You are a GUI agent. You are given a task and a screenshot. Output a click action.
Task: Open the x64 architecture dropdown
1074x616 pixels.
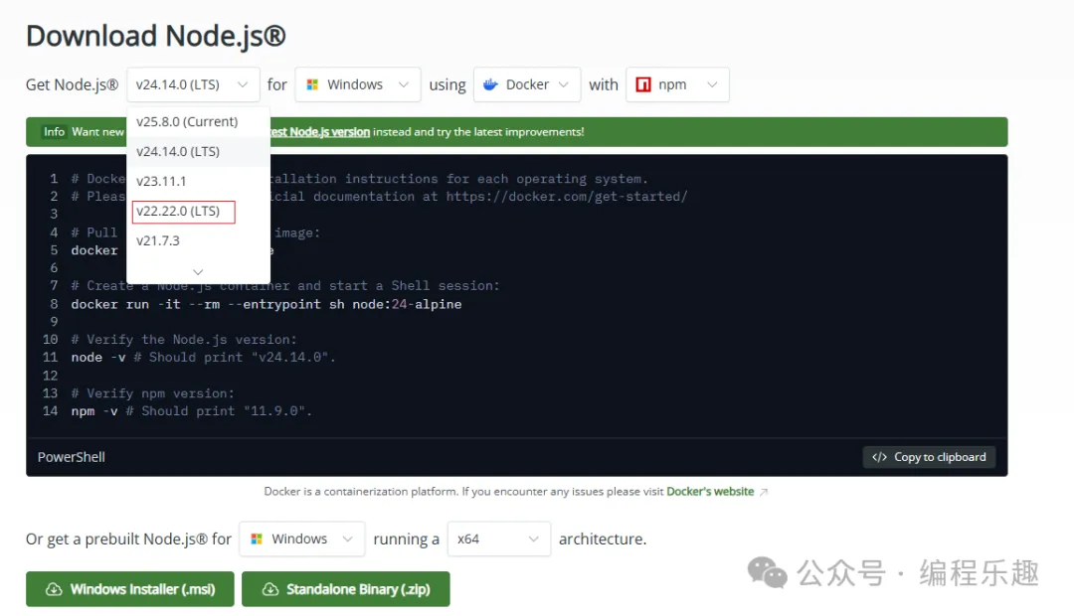[x=497, y=539]
